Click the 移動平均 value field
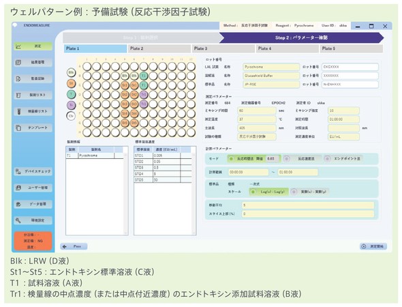The image size is (402, 307). click(308, 205)
